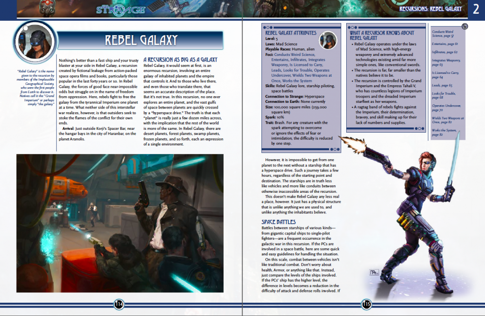Jump to Leads, page 65 sidebar reference
Image resolution: width=485 pixels, height=316 pixels.
[x=442, y=85]
